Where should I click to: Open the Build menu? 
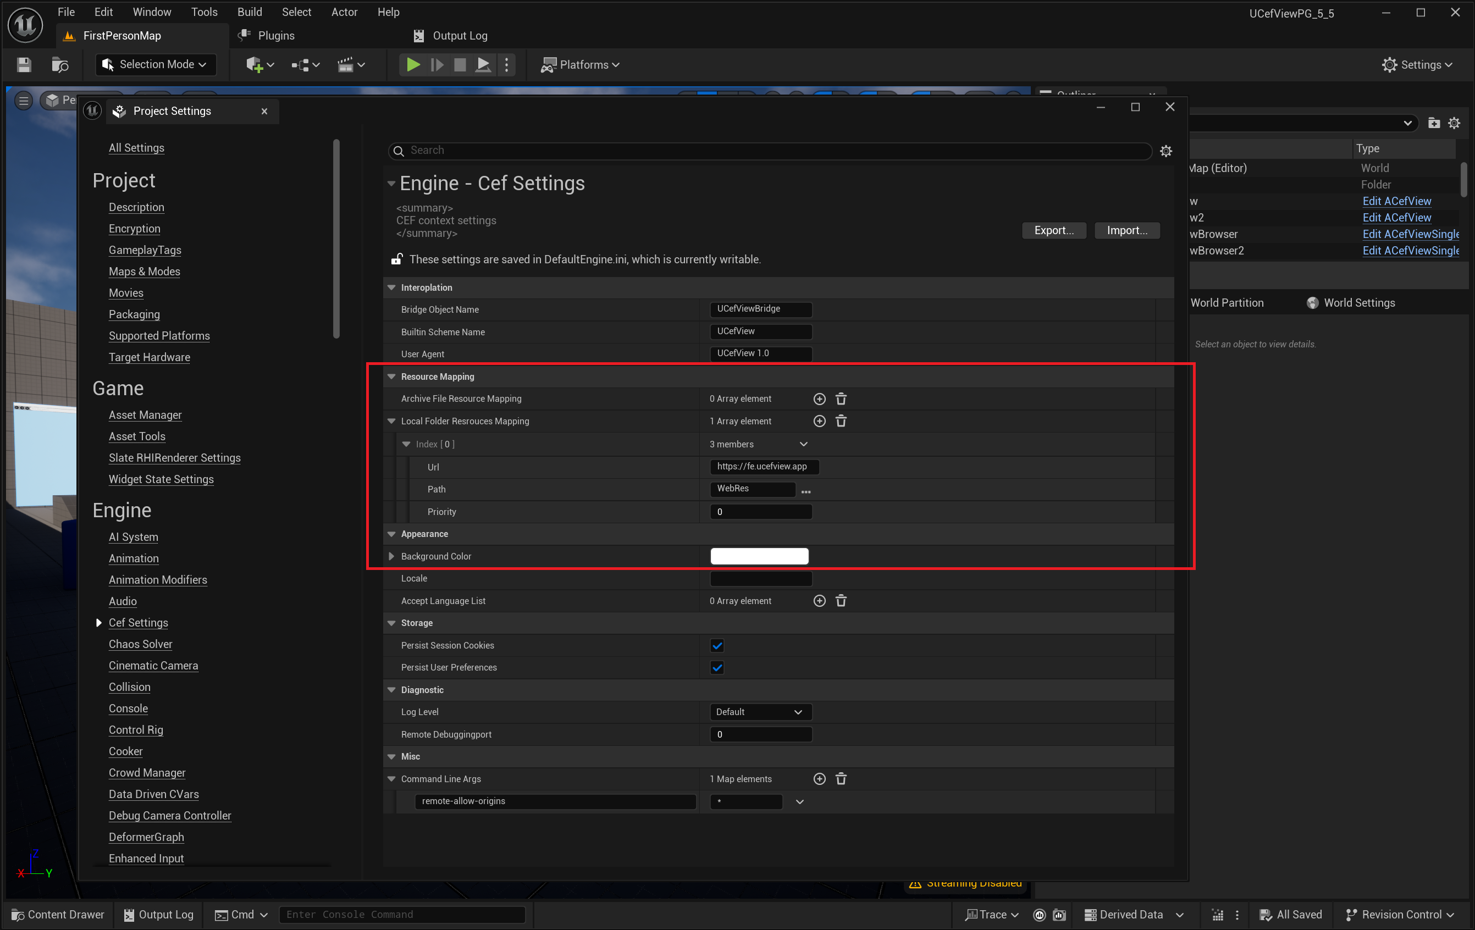(249, 12)
